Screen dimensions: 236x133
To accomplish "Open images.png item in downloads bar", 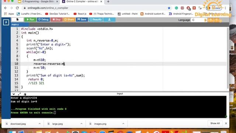I will tap(100, 124).
